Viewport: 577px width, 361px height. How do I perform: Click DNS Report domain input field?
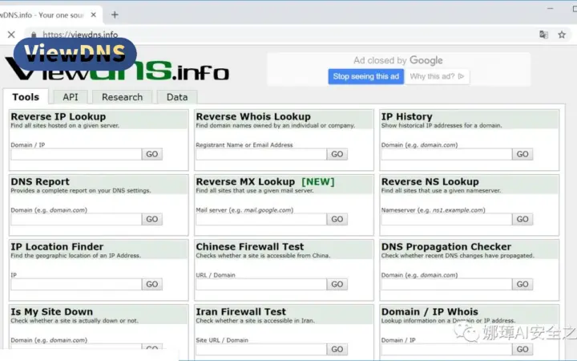click(x=76, y=219)
